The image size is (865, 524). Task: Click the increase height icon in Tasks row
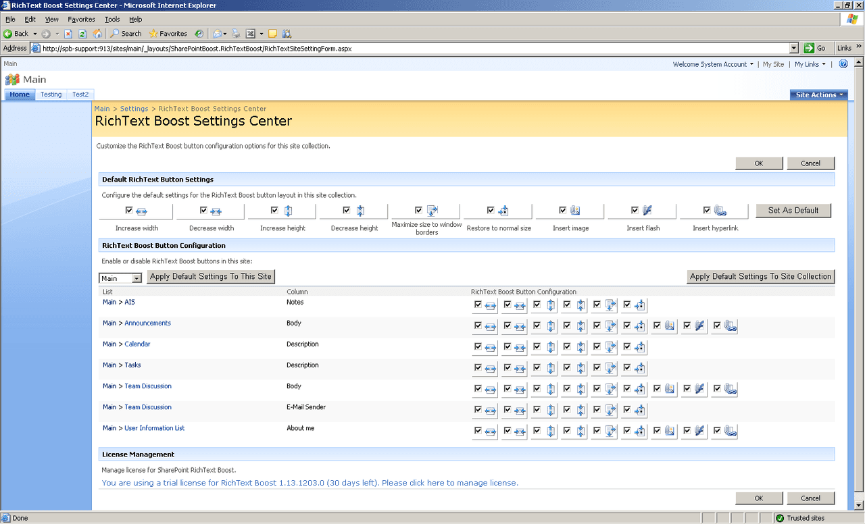(x=551, y=369)
